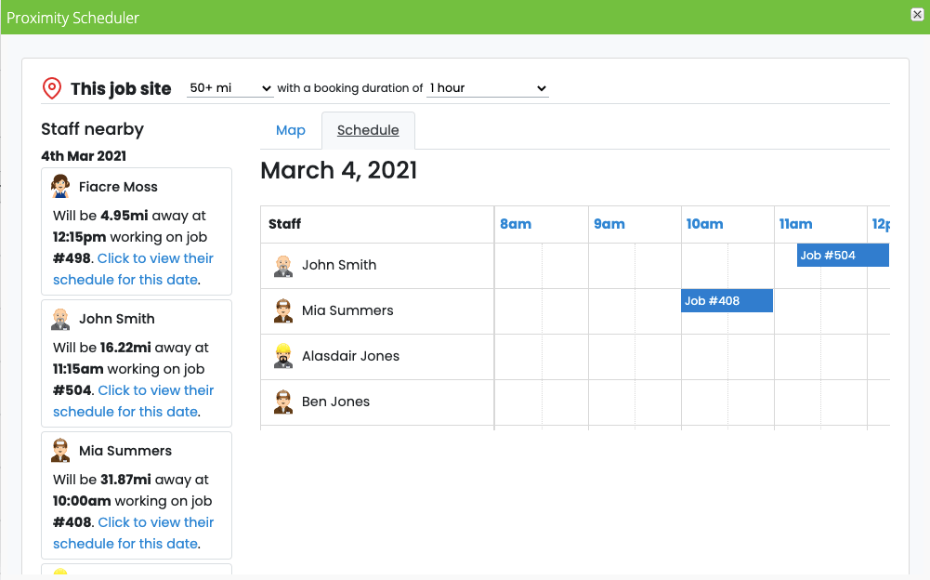Click Fiacre Moss avatar in Staff nearby
Image resolution: width=930 pixels, height=580 pixels.
[59, 187]
